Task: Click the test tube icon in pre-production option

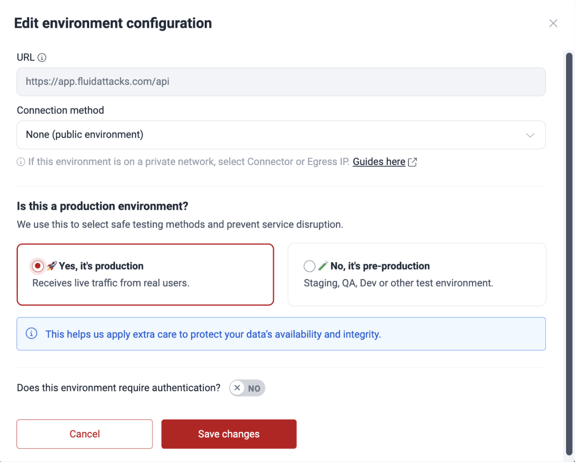Action: click(x=323, y=266)
